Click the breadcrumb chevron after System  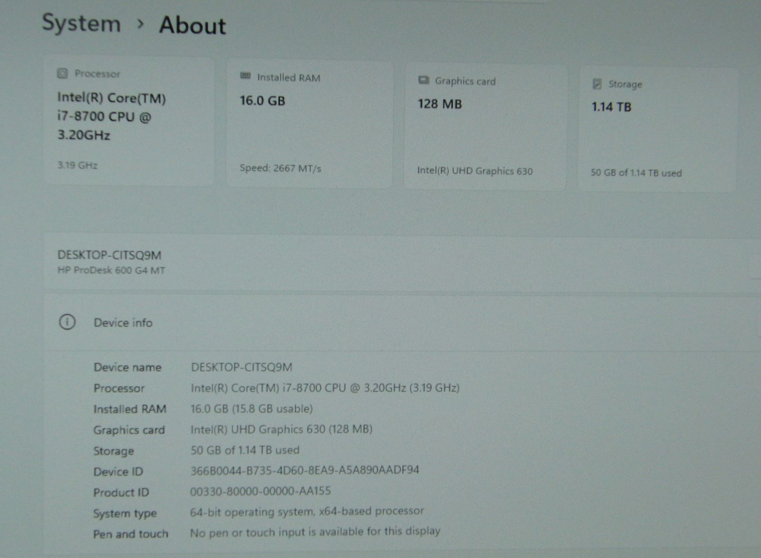click(x=140, y=23)
